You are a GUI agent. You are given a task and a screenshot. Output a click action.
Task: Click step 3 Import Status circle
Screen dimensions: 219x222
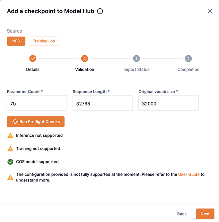[x=136, y=59]
